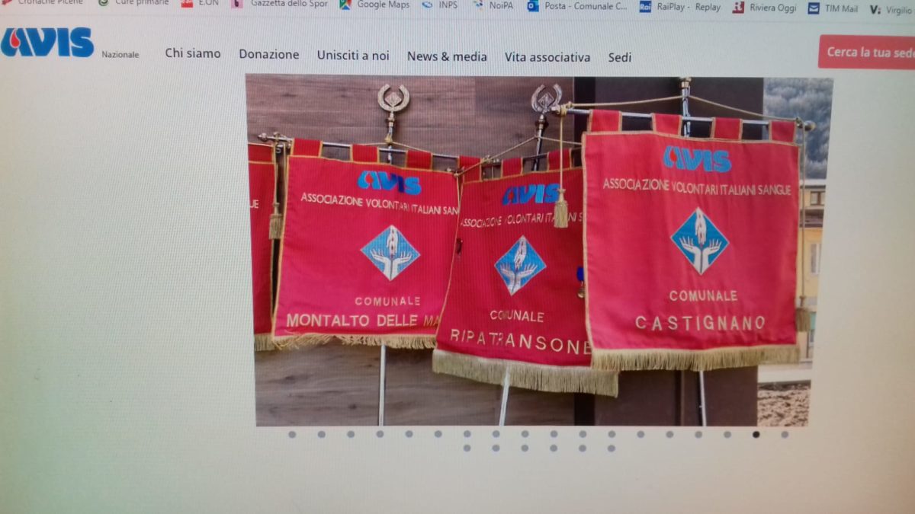This screenshot has height=514, width=915.
Task: Click the AVIS logo in the header
Action: coord(47,43)
